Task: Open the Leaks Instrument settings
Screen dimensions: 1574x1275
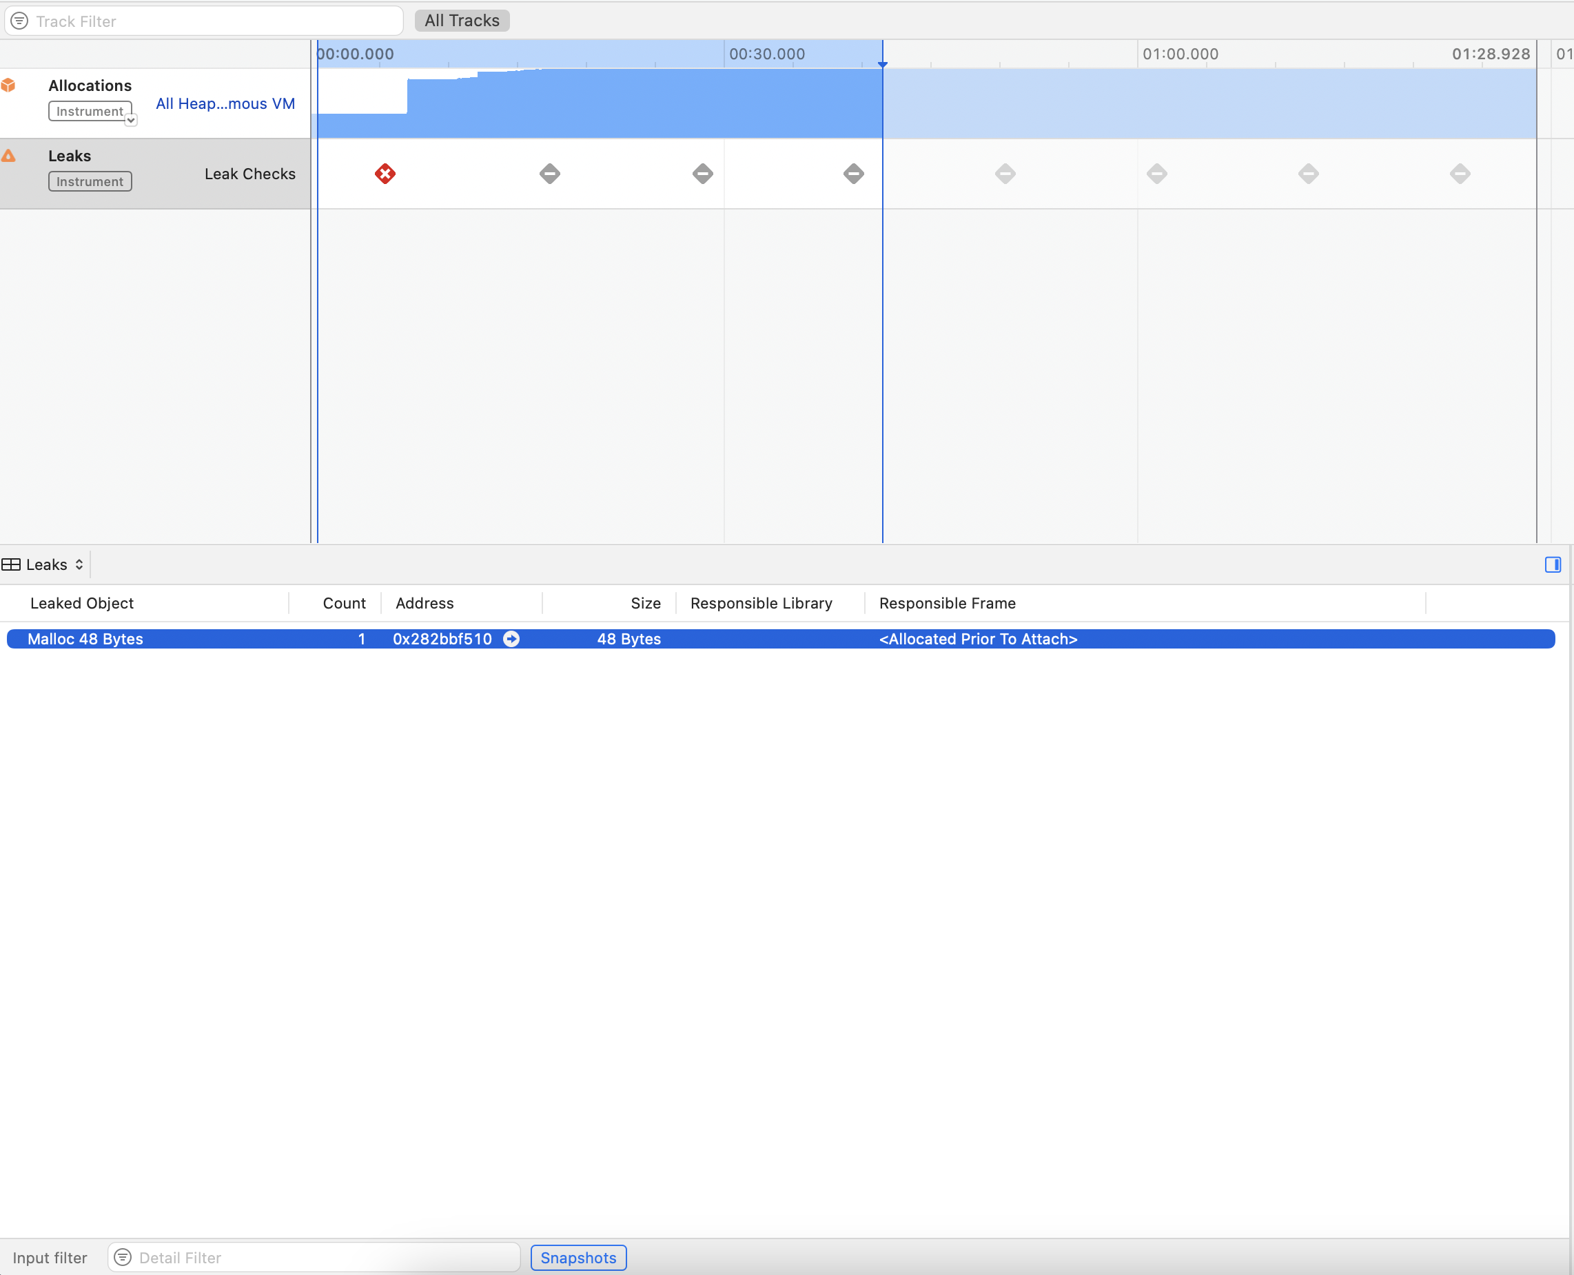Action: click(x=89, y=181)
